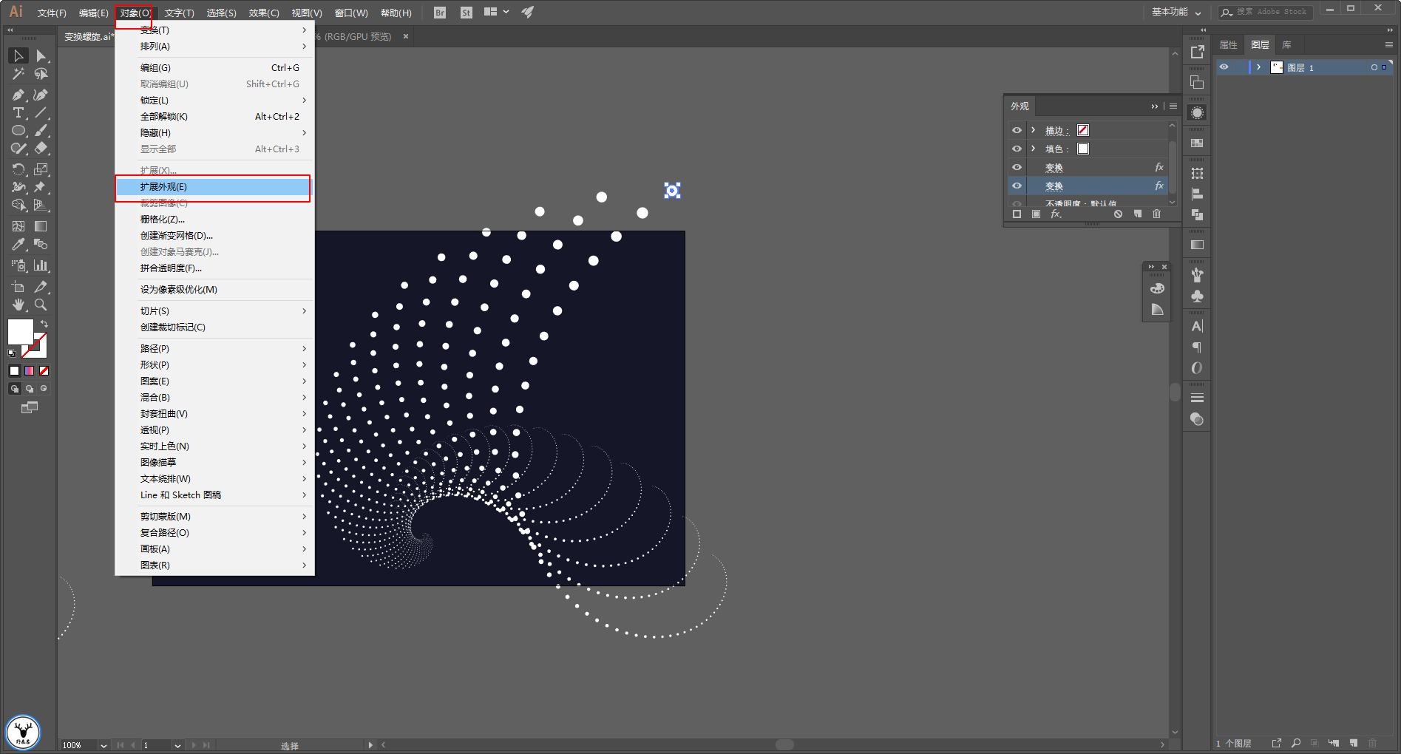This screenshot has width=1401, height=754.
Task: Delete selected item in Appearance panel
Action: point(1156,214)
